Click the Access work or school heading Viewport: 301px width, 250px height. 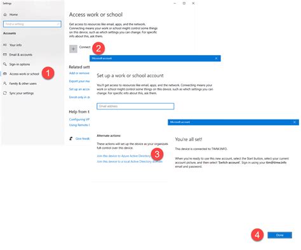[x=96, y=15]
